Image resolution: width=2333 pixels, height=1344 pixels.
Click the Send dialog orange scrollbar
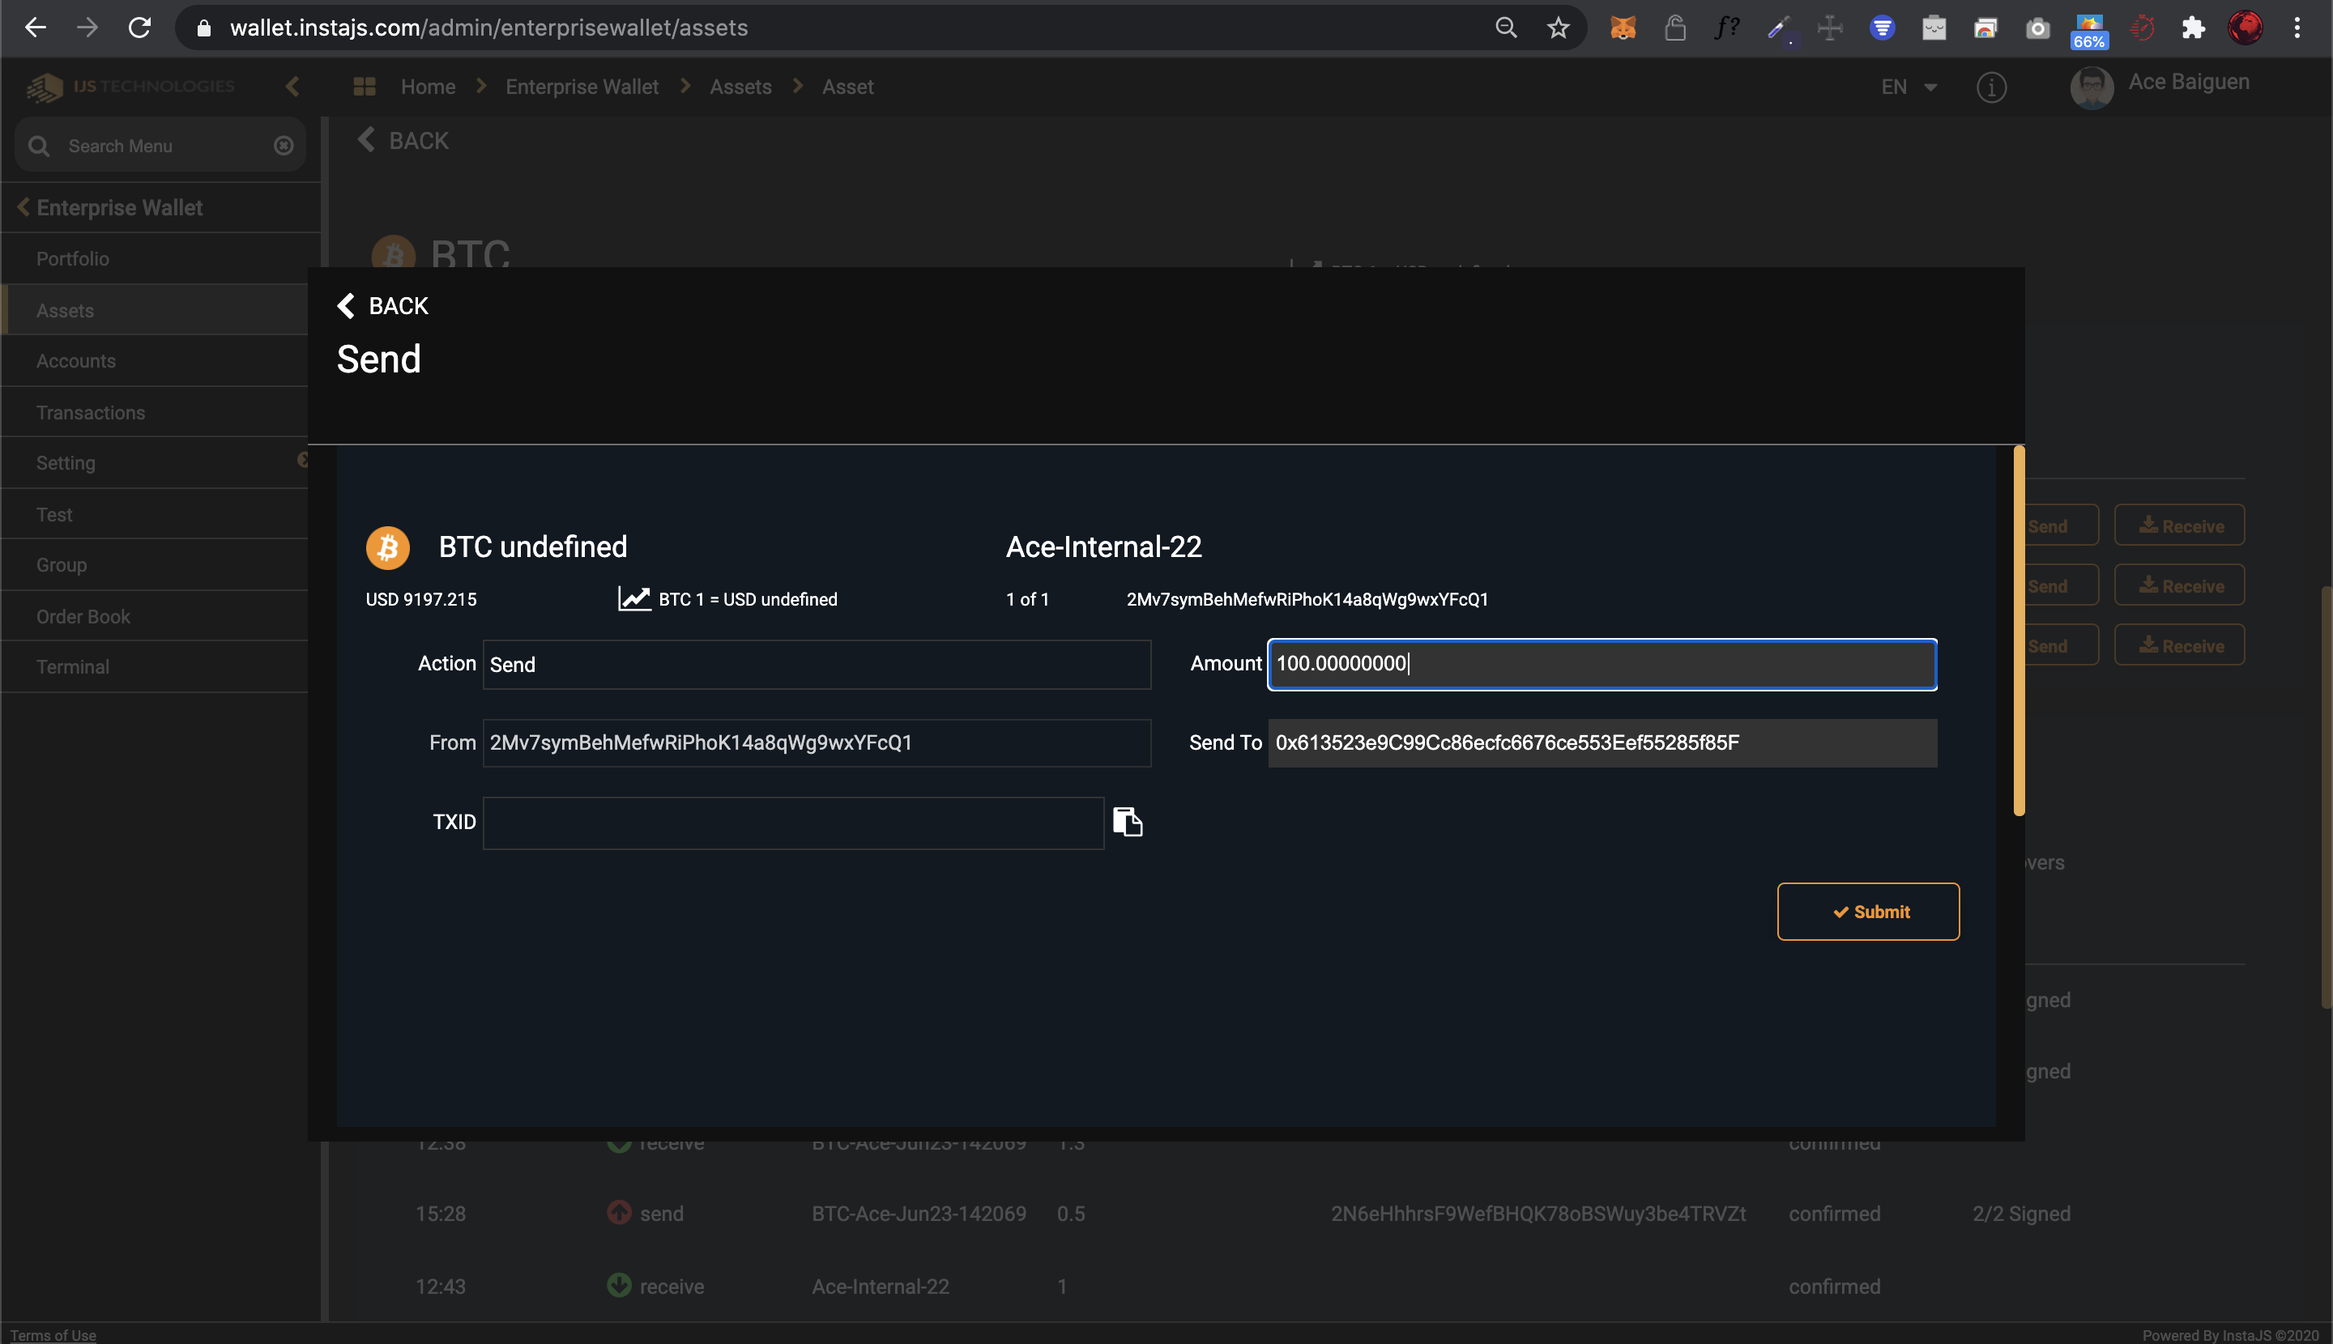[x=2018, y=632]
